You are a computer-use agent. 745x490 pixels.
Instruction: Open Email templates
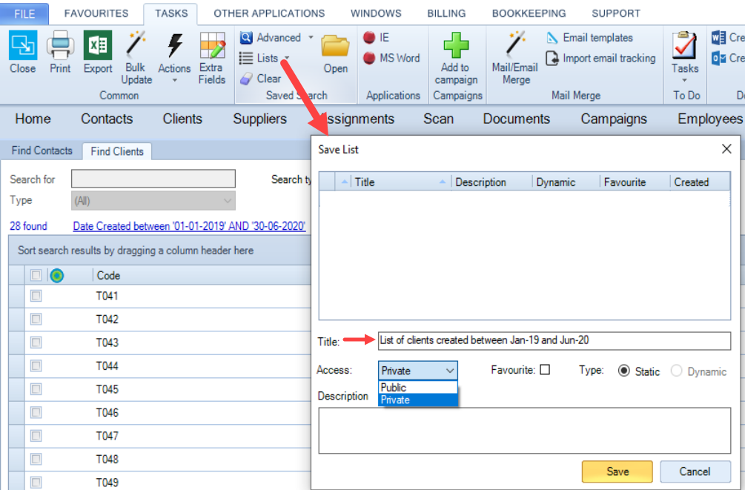590,38
